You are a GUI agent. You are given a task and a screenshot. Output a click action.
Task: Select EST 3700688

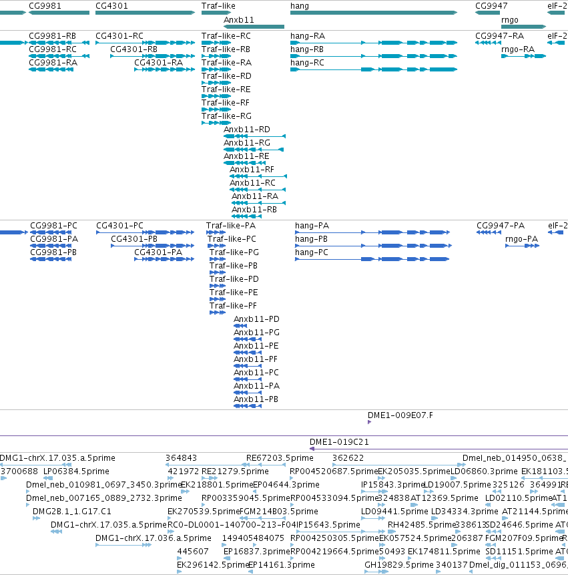(x=3, y=478)
